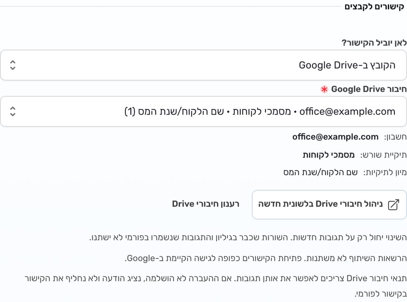407x302 pixels.
Task: Open Google Drive connection dropdown office@example.com
Action: coord(203,111)
